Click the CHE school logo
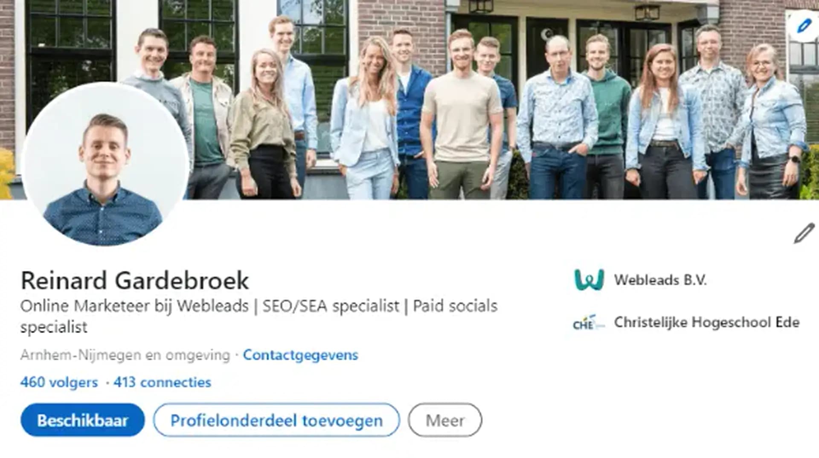The height and width of the screenshot is (458, 819). 589,322
